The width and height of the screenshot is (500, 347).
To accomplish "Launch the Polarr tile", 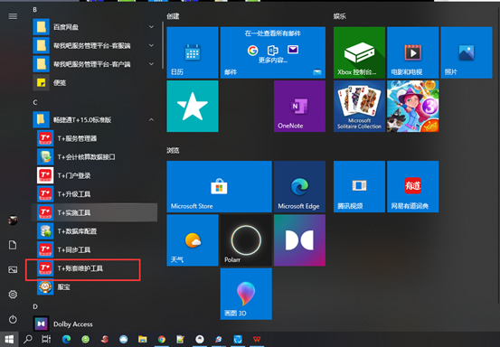I will click(x=246, y=240).
